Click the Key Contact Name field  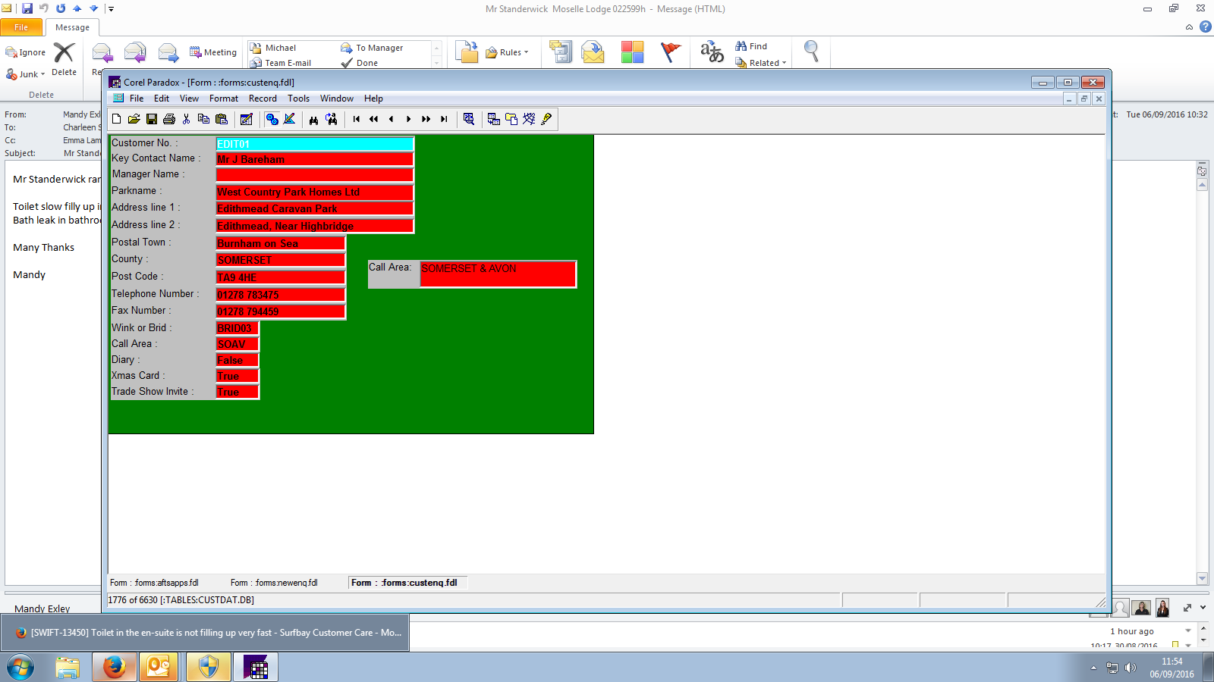(x=314, y=159)
